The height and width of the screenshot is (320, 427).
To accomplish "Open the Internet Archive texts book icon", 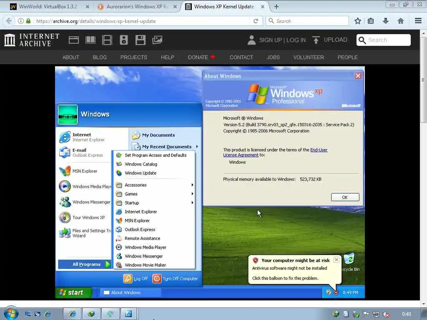I will [x=90, y=40].
